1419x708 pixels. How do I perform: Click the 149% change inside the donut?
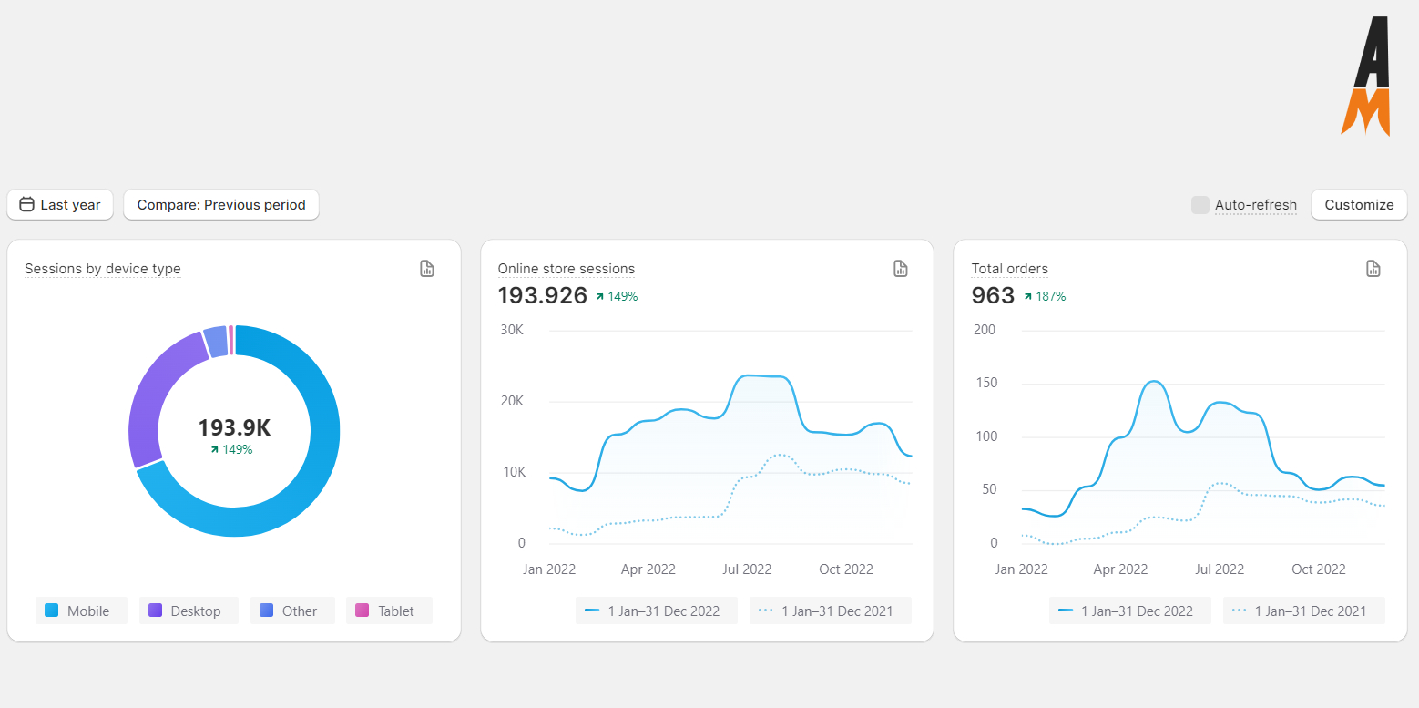(231, 449)
